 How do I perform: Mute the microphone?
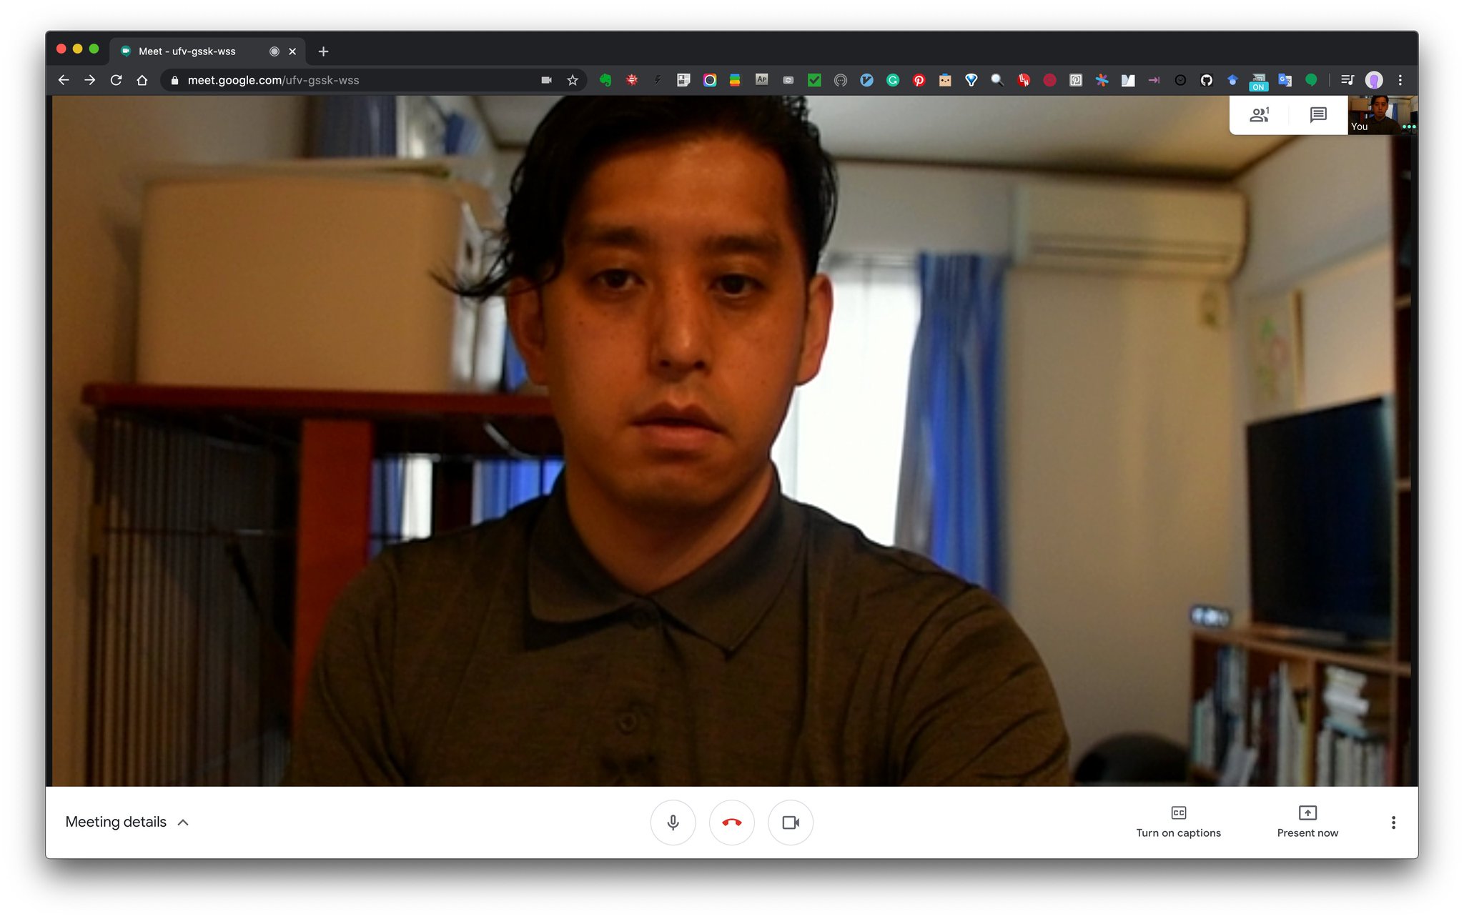673,823
